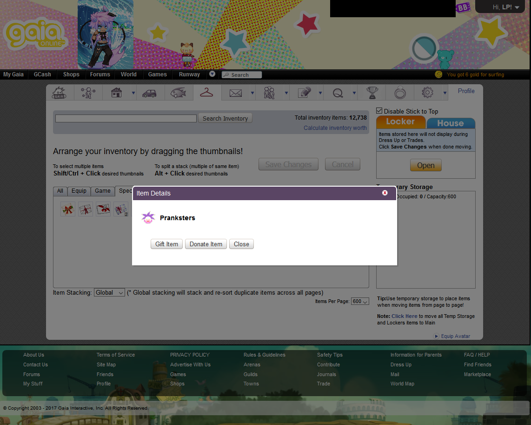Screen dimensions: 531x425
Task: Open the Gaia cat-head icon in toolbar
Action: 59,93
